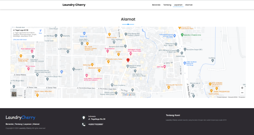Click the LaundryCherry footer logo
Screen dimensions: 254x135
(x=20, y=117)
